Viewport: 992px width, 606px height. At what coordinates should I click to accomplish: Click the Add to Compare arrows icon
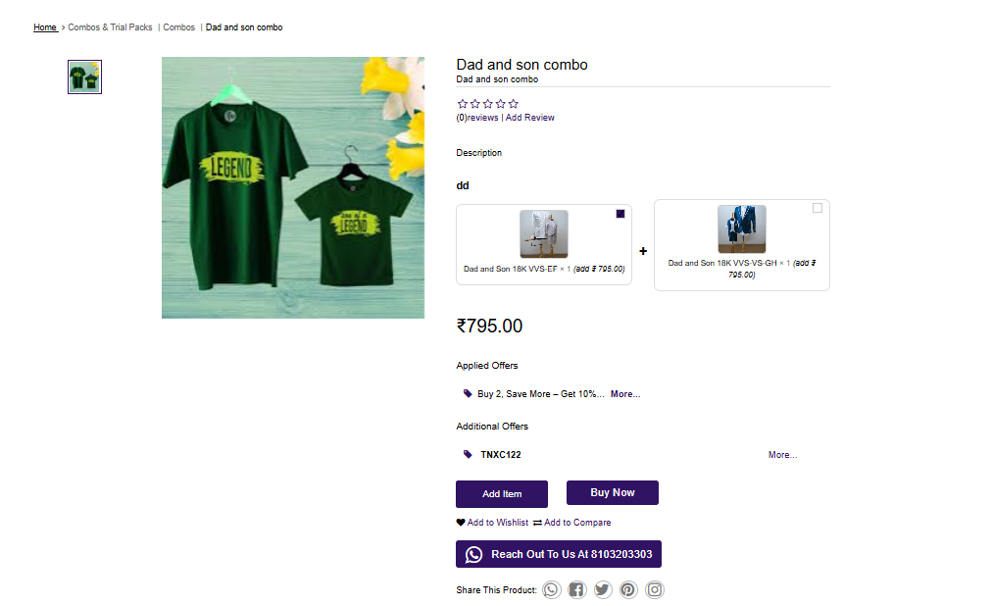(x=537, y=523)
